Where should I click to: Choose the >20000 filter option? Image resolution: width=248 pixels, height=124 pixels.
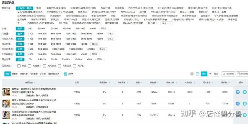pos(91,49)
